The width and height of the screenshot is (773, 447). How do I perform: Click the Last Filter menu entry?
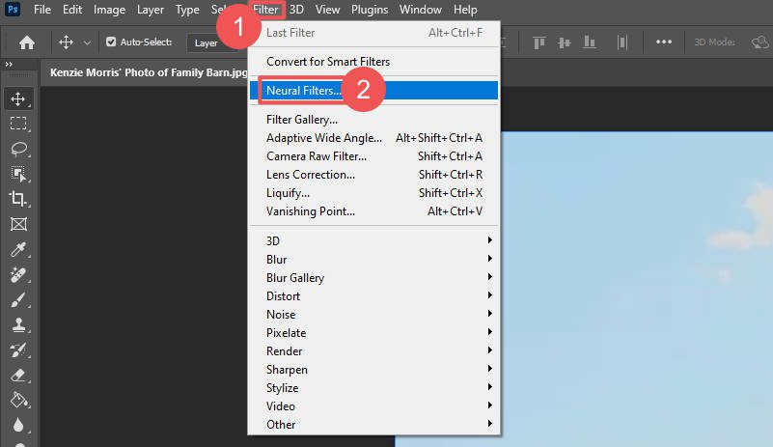click(373, 33)
